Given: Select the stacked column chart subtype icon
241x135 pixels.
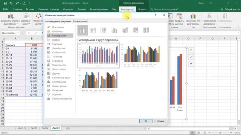Looking at the screenshot, I should coord(93,30).
